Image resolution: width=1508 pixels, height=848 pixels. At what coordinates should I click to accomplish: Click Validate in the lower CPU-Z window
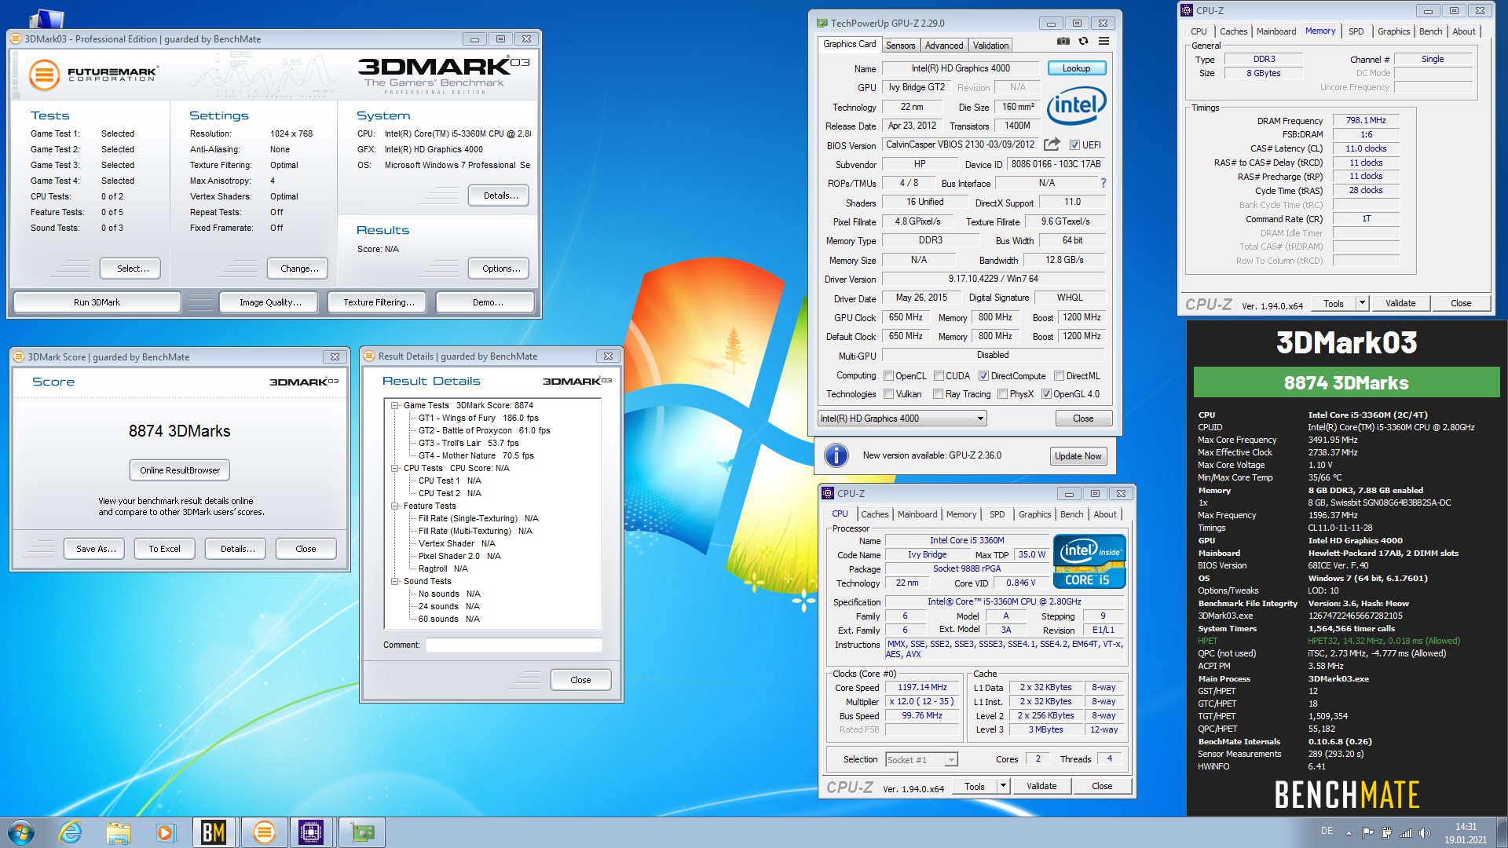point(1041,786)
